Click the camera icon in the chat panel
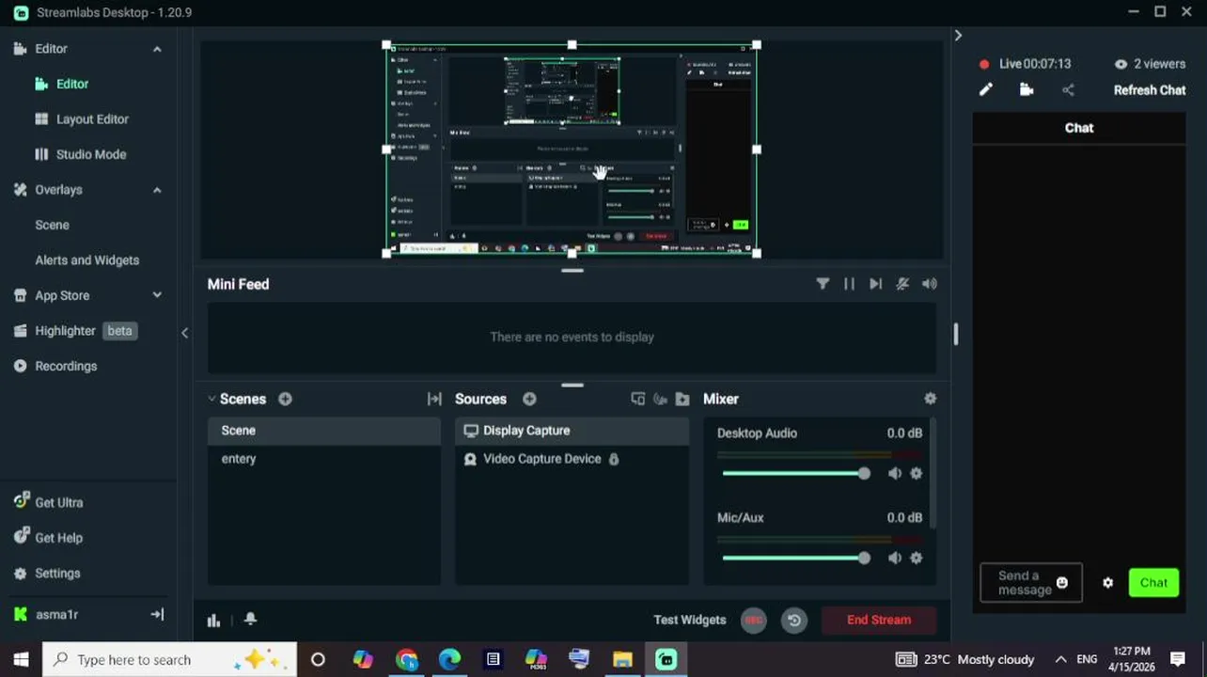Image resolution: width=1207 pixels, height=677 pixels. pyautogui.click(x=1027, y=90)
